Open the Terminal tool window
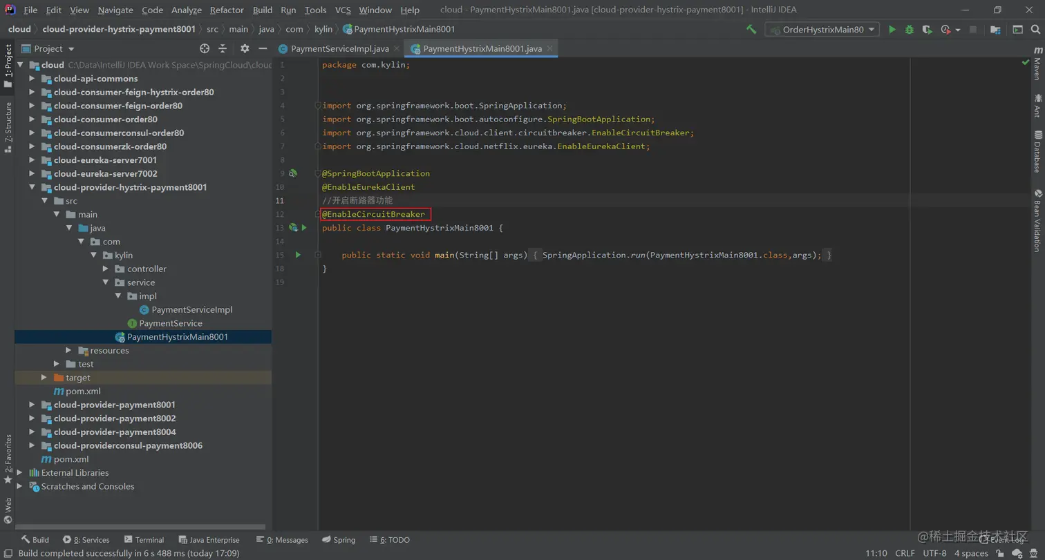 pos(144,540)
